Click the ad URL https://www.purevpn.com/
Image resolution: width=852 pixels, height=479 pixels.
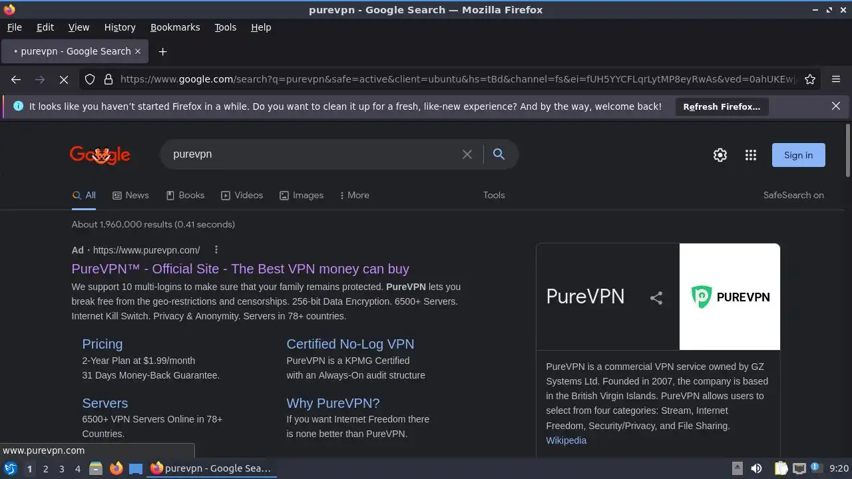pyautogui.click(x=146, y=250)
